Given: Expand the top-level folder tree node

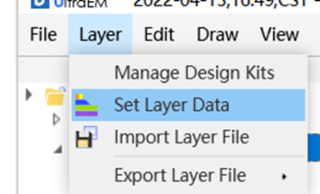Looking at the screenshot, I should [x=29, y=95].
